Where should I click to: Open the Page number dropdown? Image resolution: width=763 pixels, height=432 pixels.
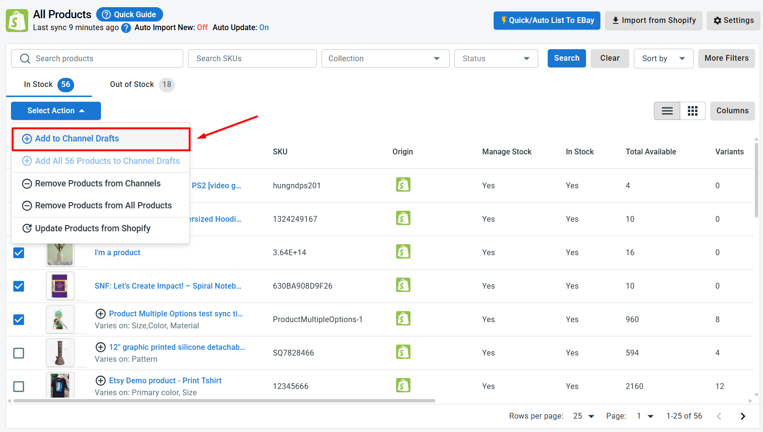pyautogui.click(x=645, y=416)
